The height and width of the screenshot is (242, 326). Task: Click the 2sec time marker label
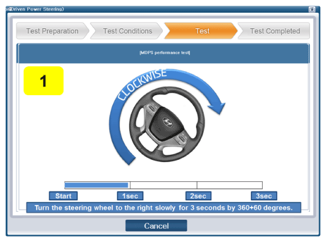tap(198, 196)
